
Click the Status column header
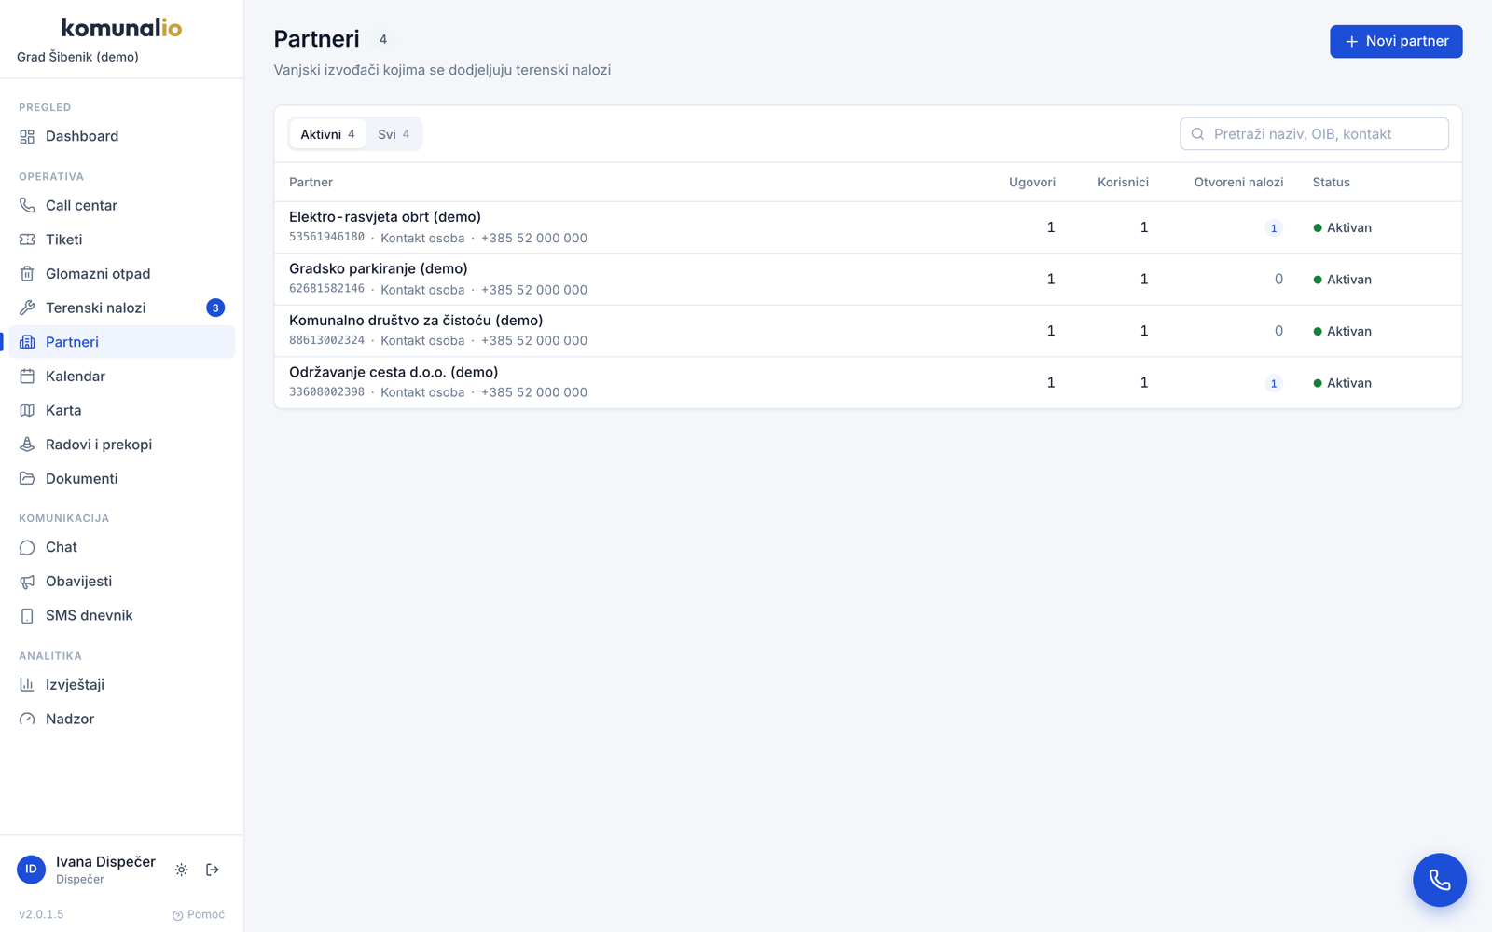tap(1331, 183)
